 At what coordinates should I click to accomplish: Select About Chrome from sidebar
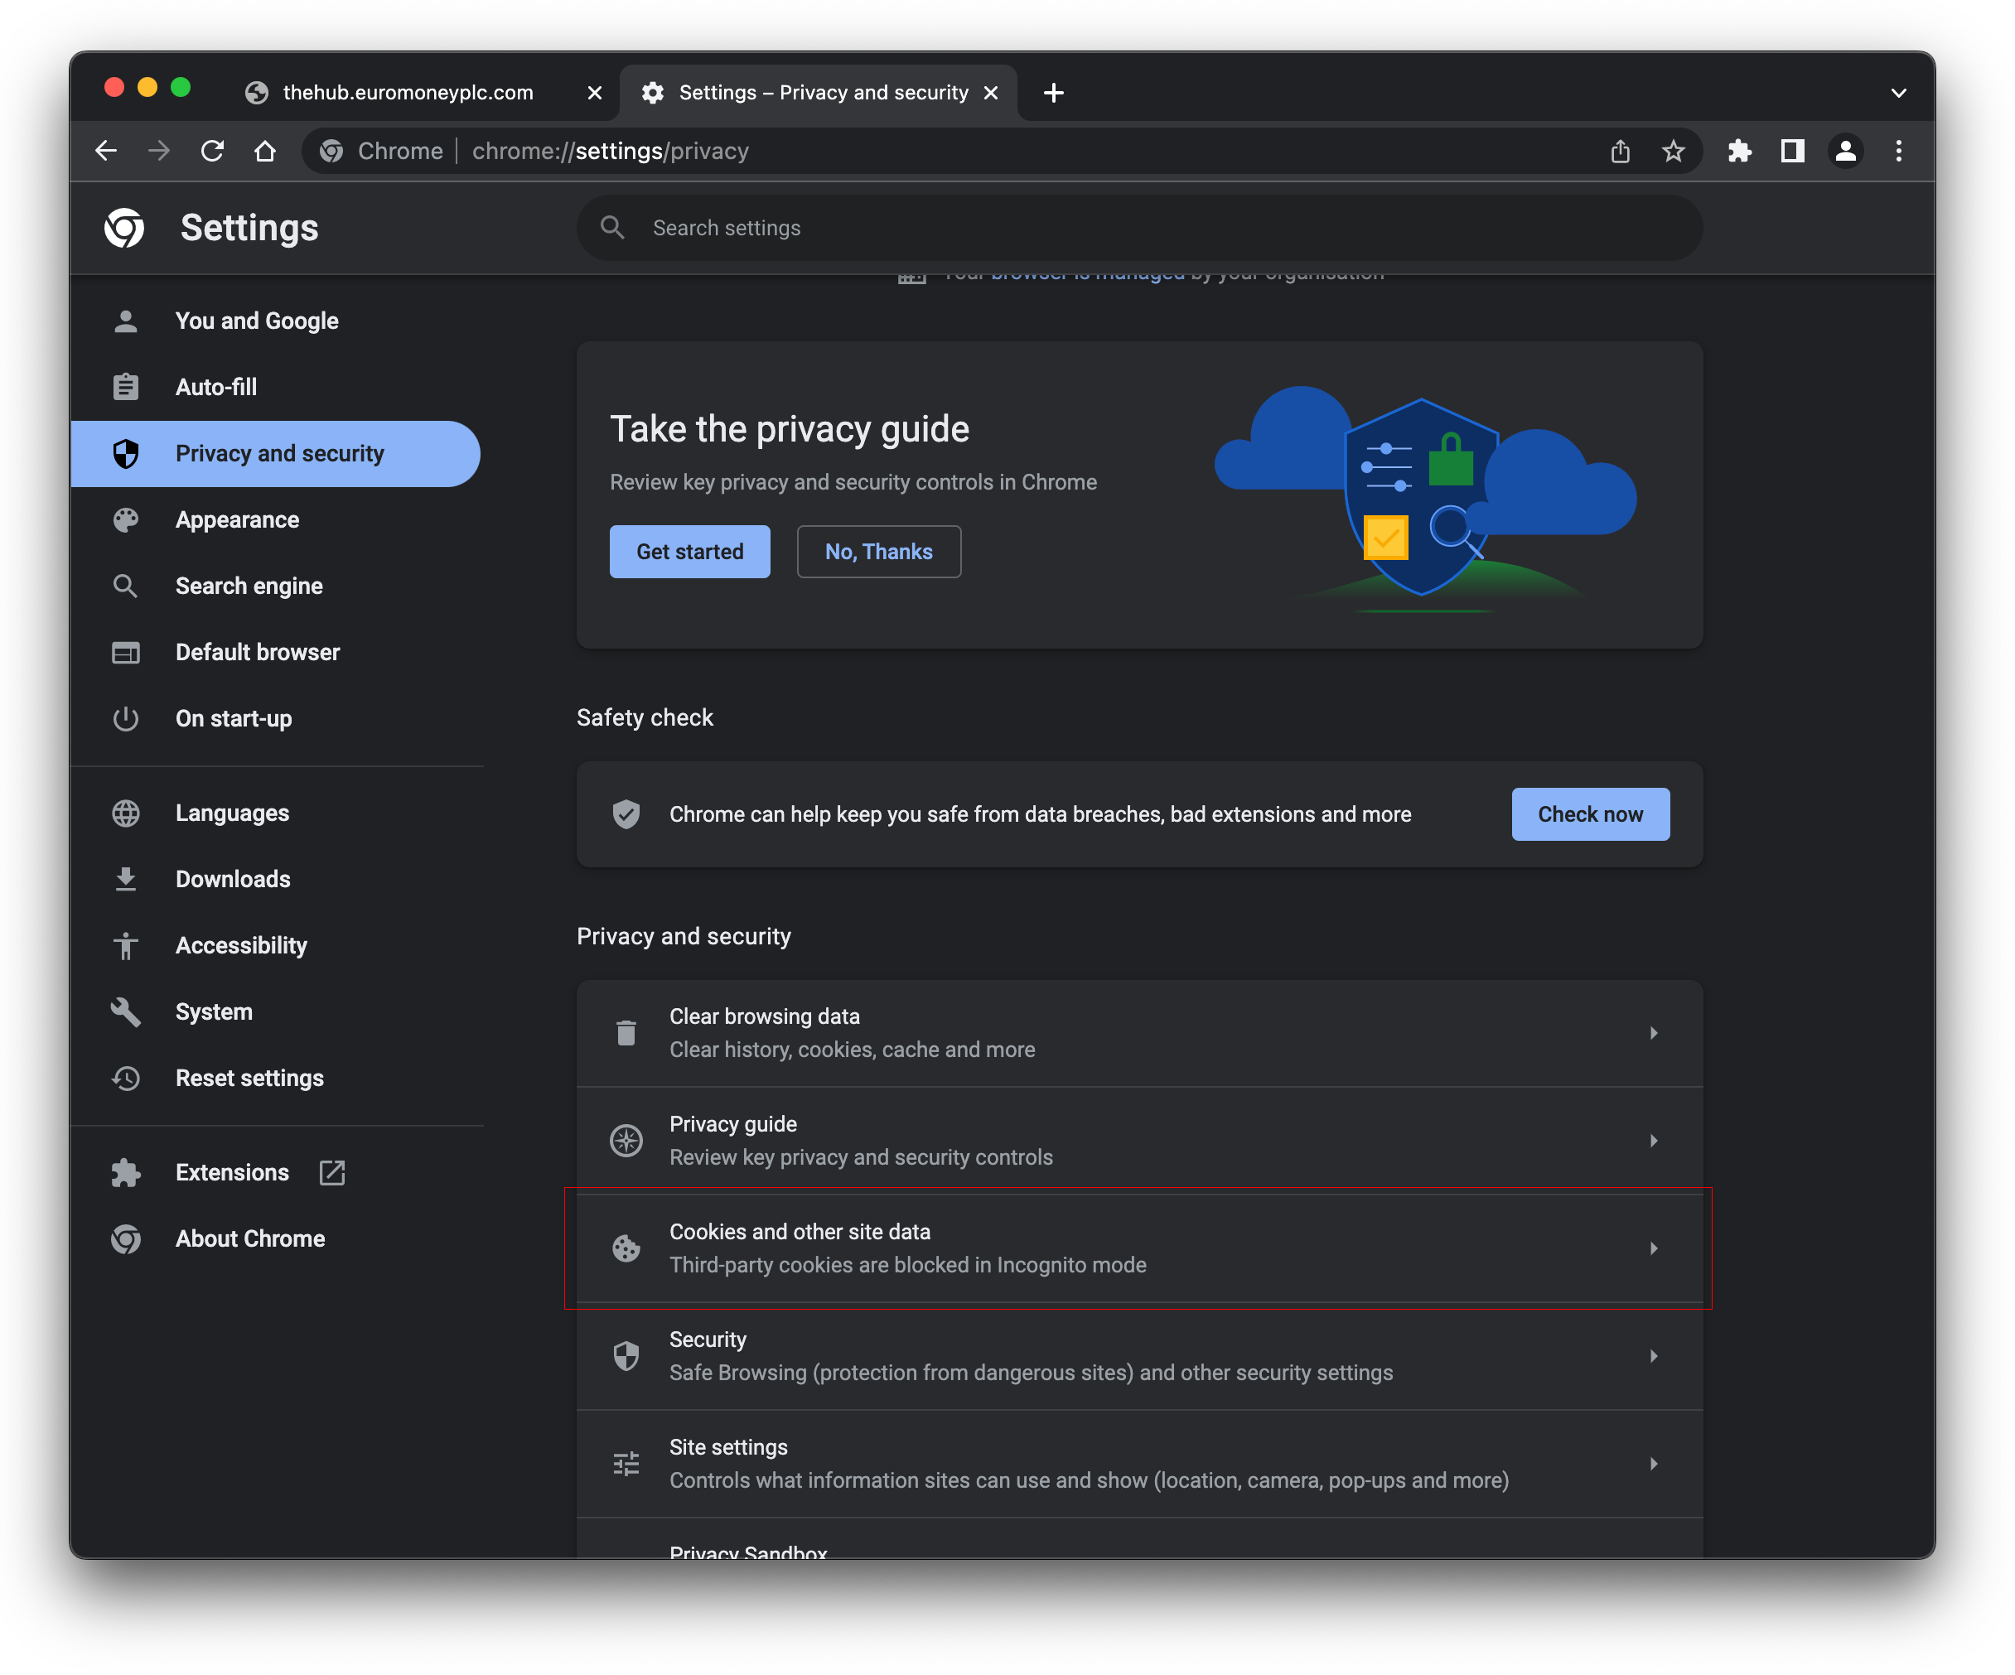pyautogui.click(x=251, y=1238)
